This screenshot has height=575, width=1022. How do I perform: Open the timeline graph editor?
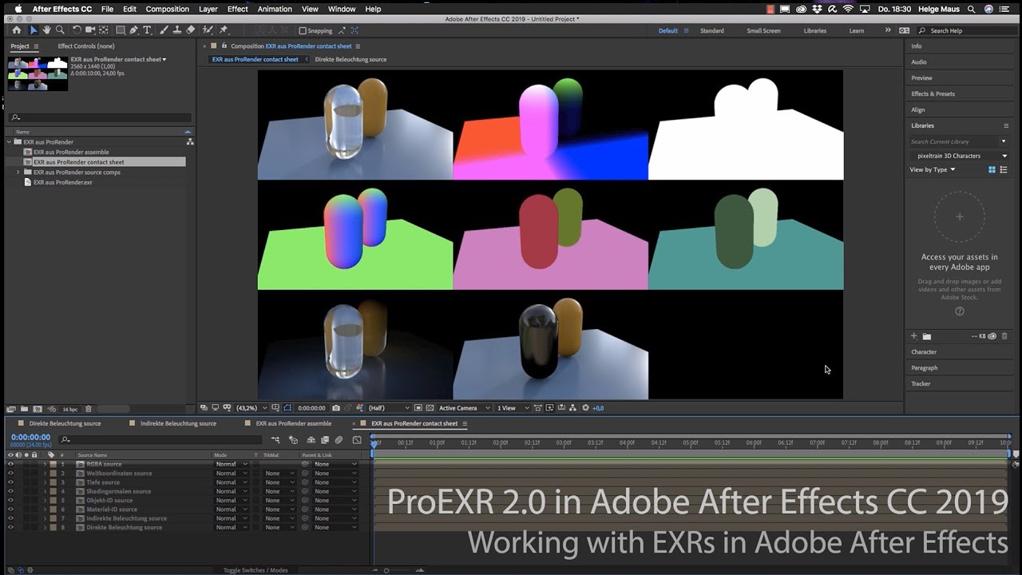point(357,440)
